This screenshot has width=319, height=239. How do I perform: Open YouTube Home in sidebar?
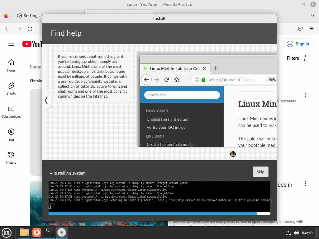click(x=11, y=65)
